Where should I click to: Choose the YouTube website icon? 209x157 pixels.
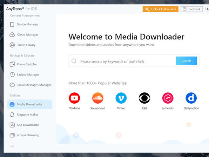tap(74, 98)
